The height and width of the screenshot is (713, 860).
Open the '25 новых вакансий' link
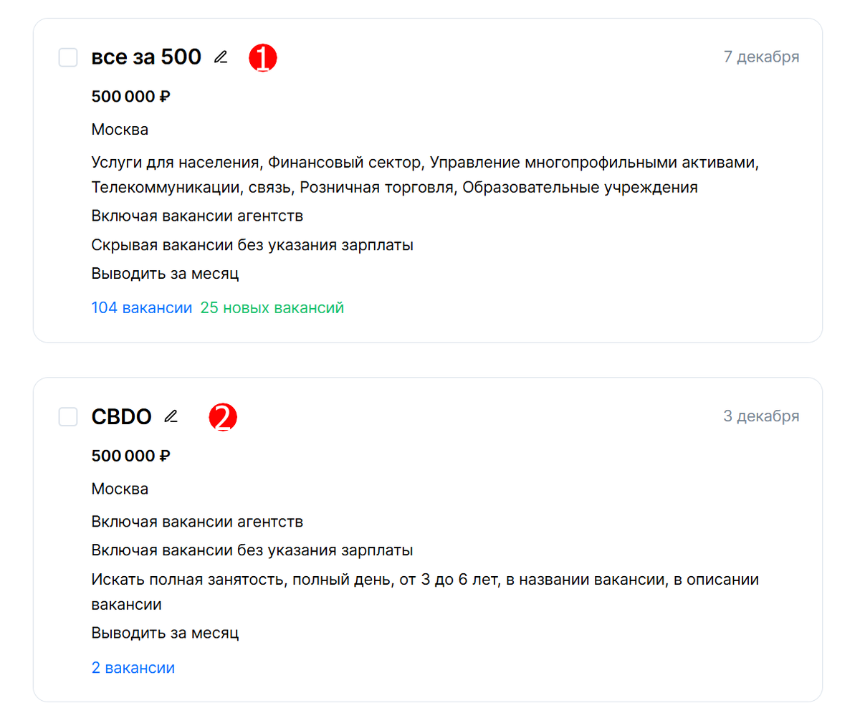(272, 307)
